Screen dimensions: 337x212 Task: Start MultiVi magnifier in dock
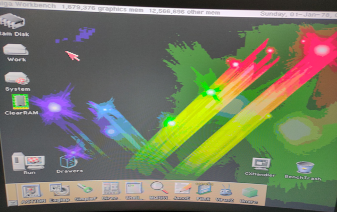[x=158, y=188]
